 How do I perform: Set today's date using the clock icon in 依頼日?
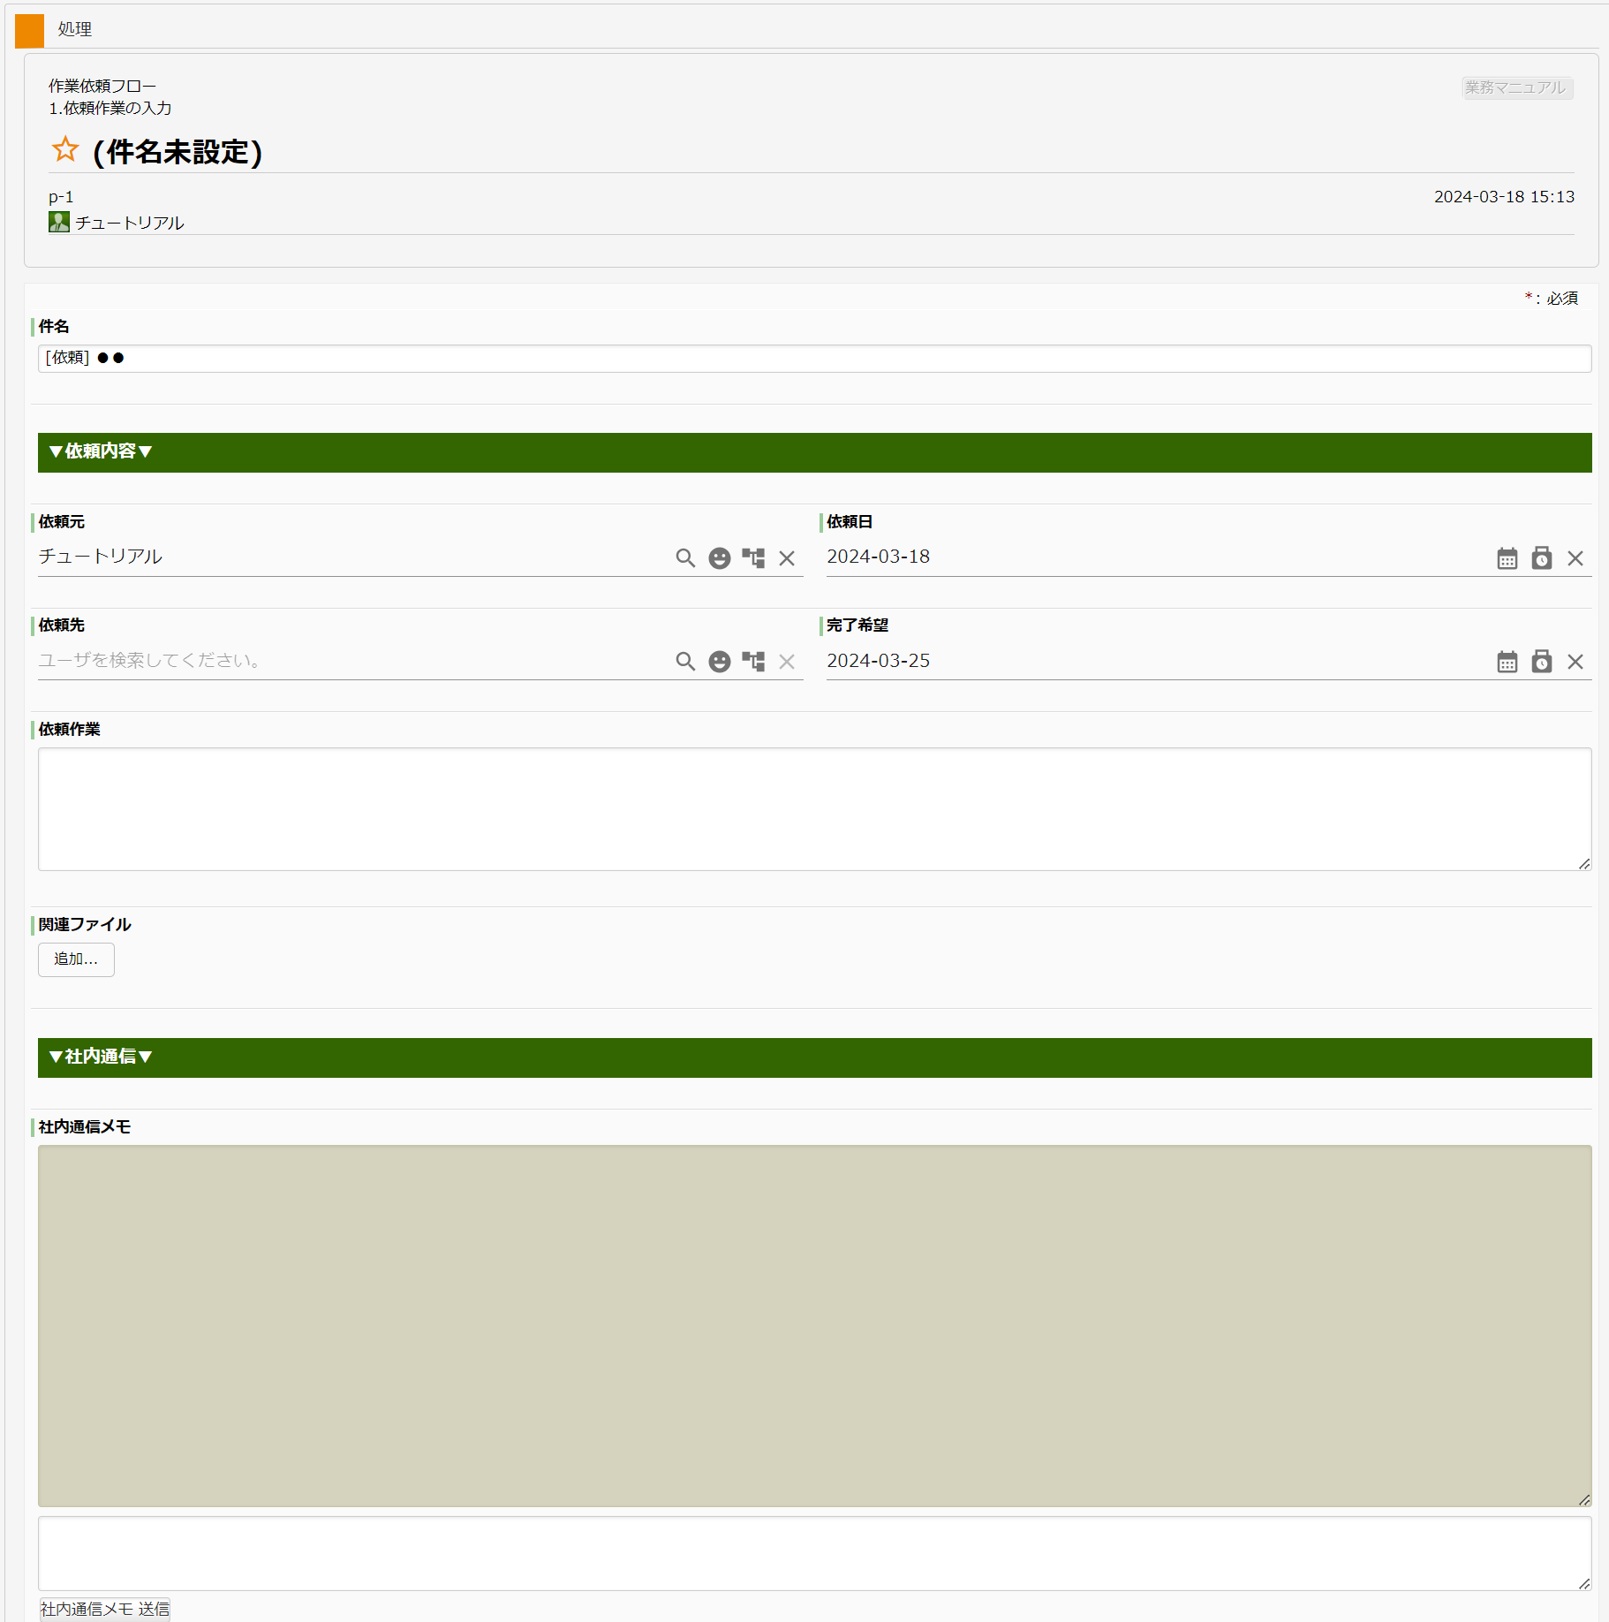(1542, 557)
